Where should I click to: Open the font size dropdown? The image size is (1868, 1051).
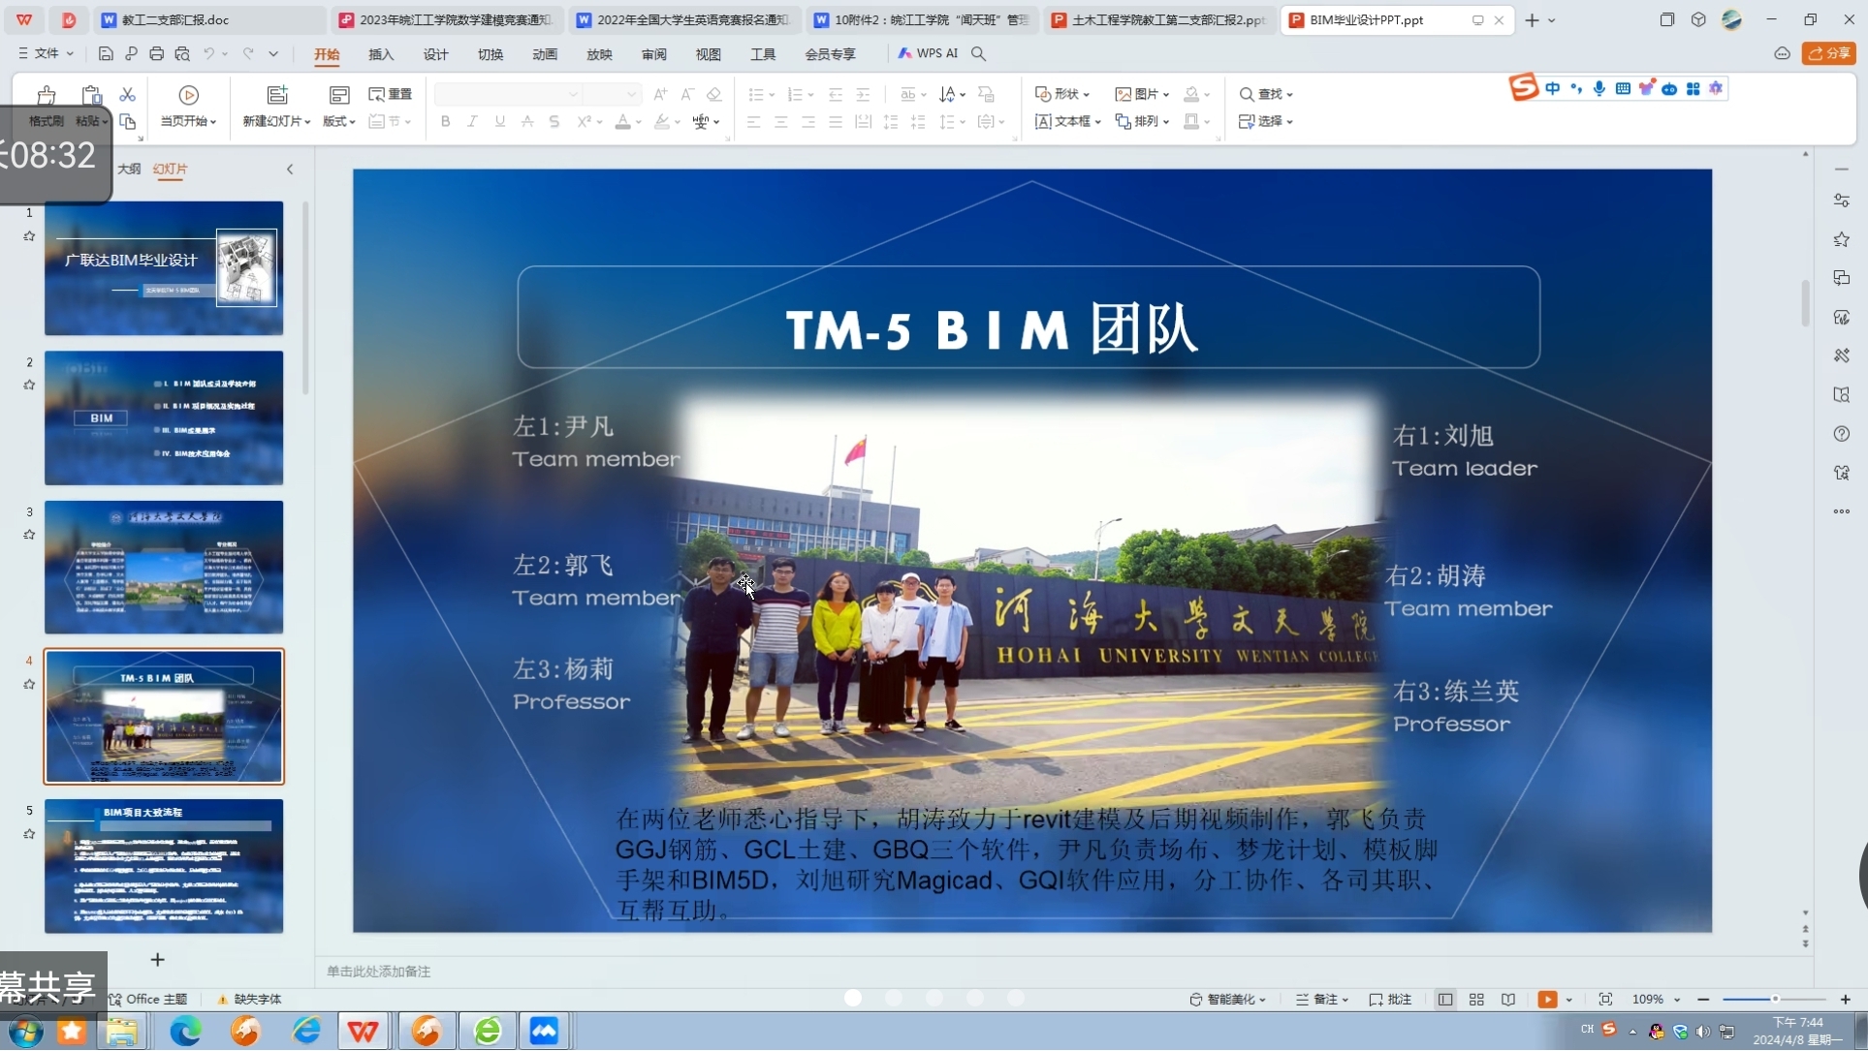(x=632, y=94)
